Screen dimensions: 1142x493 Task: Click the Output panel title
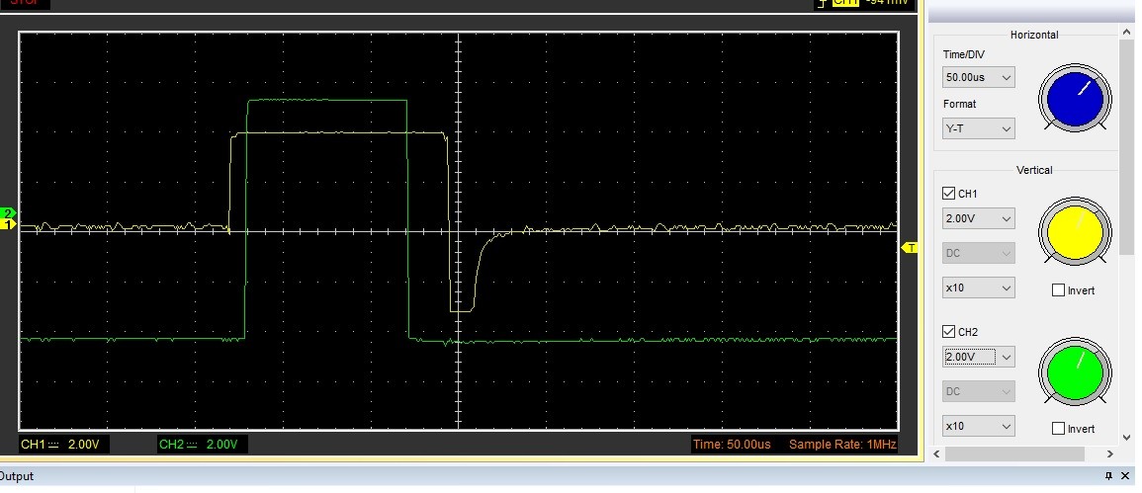(17, 476)
